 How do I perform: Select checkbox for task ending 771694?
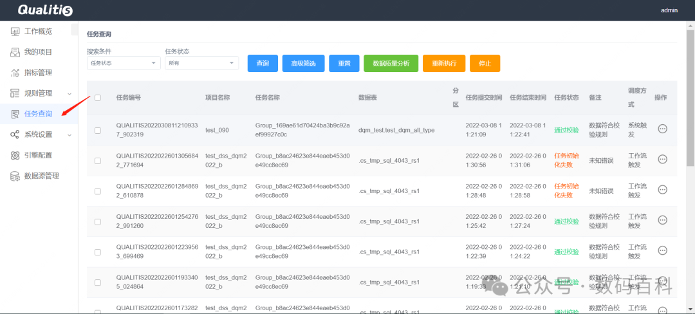pyautogui.click(x=98, y=161)
